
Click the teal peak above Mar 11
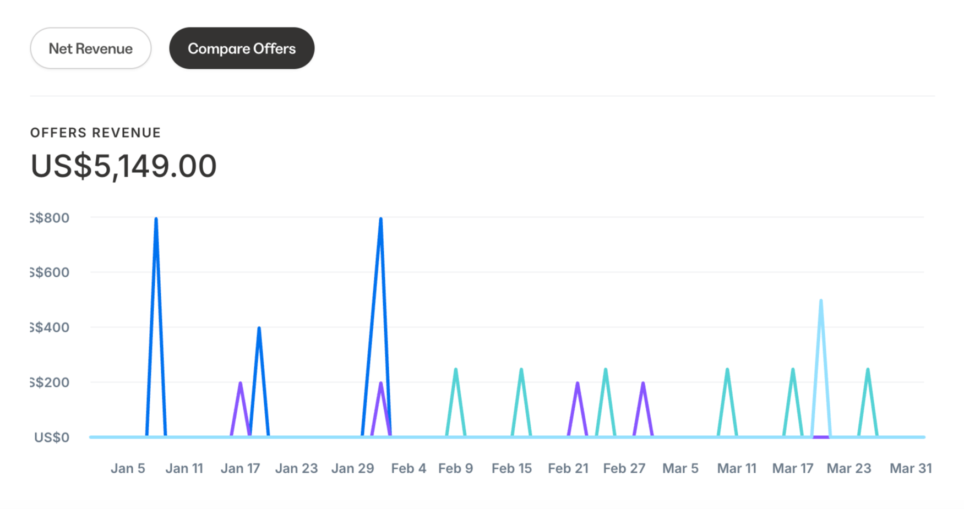click(727, 370)
